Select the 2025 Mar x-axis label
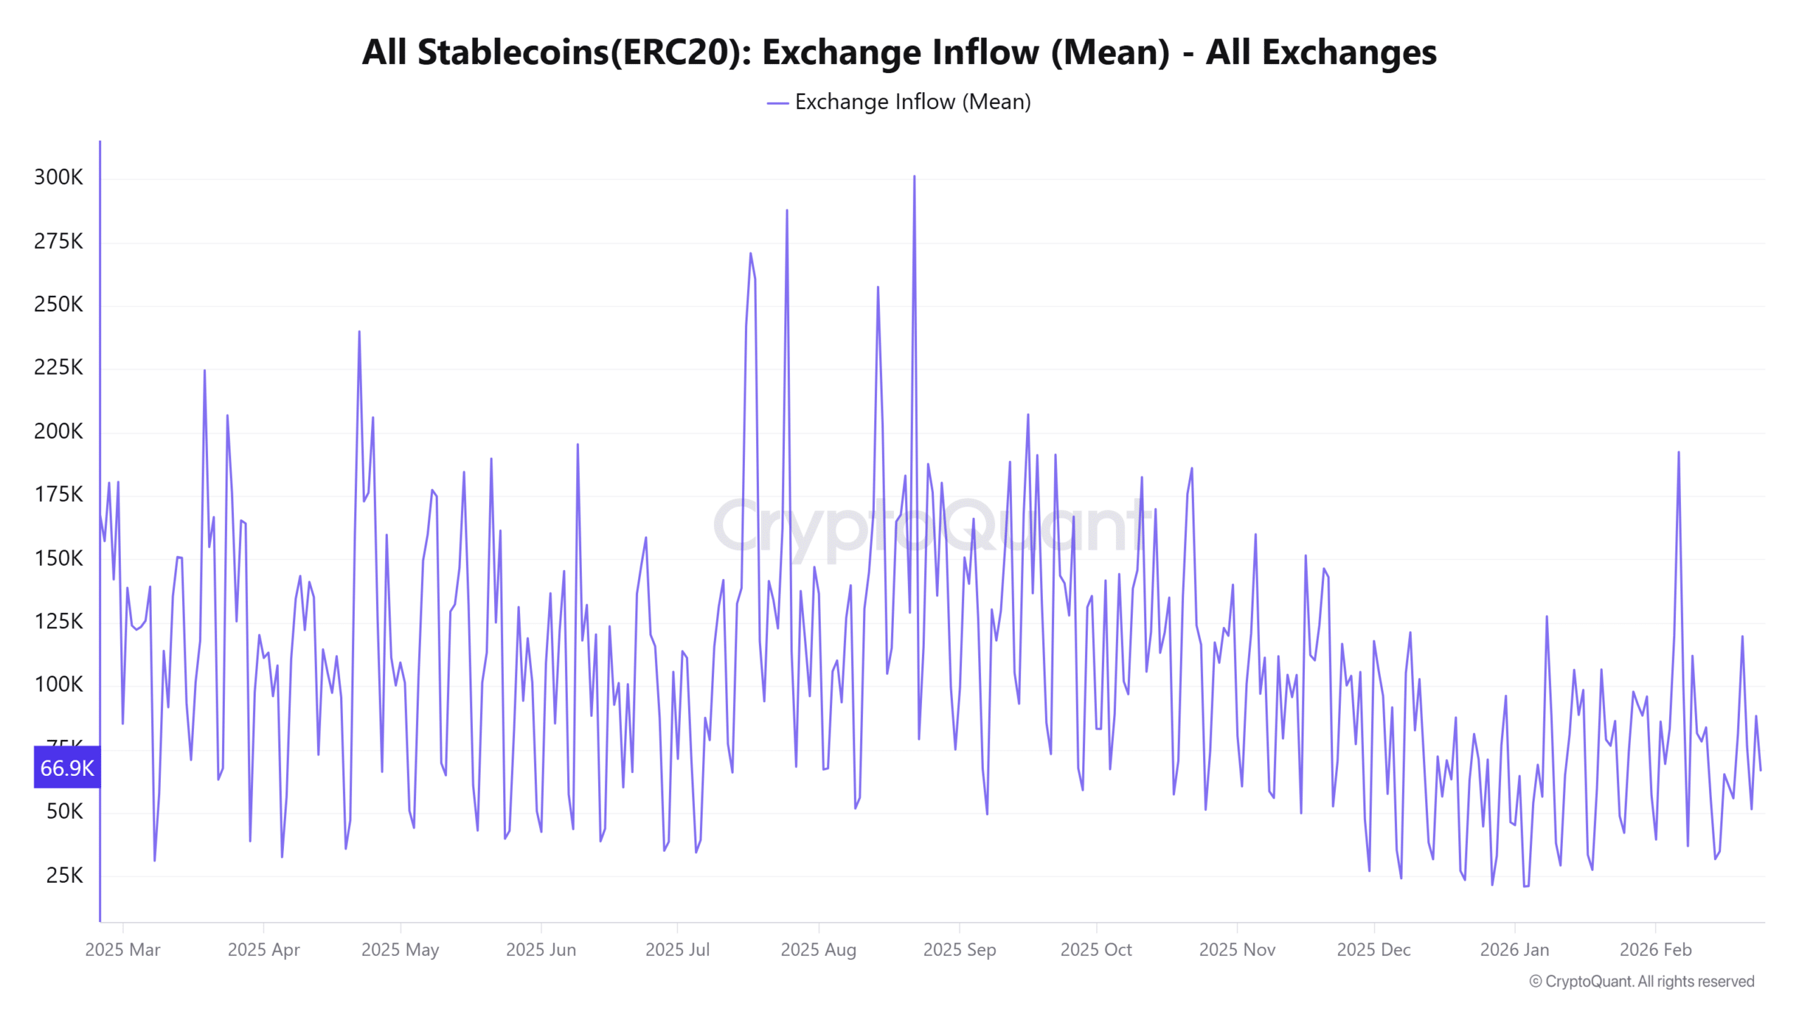The width and height of the screenshot is (1799, 1012). 122,949
